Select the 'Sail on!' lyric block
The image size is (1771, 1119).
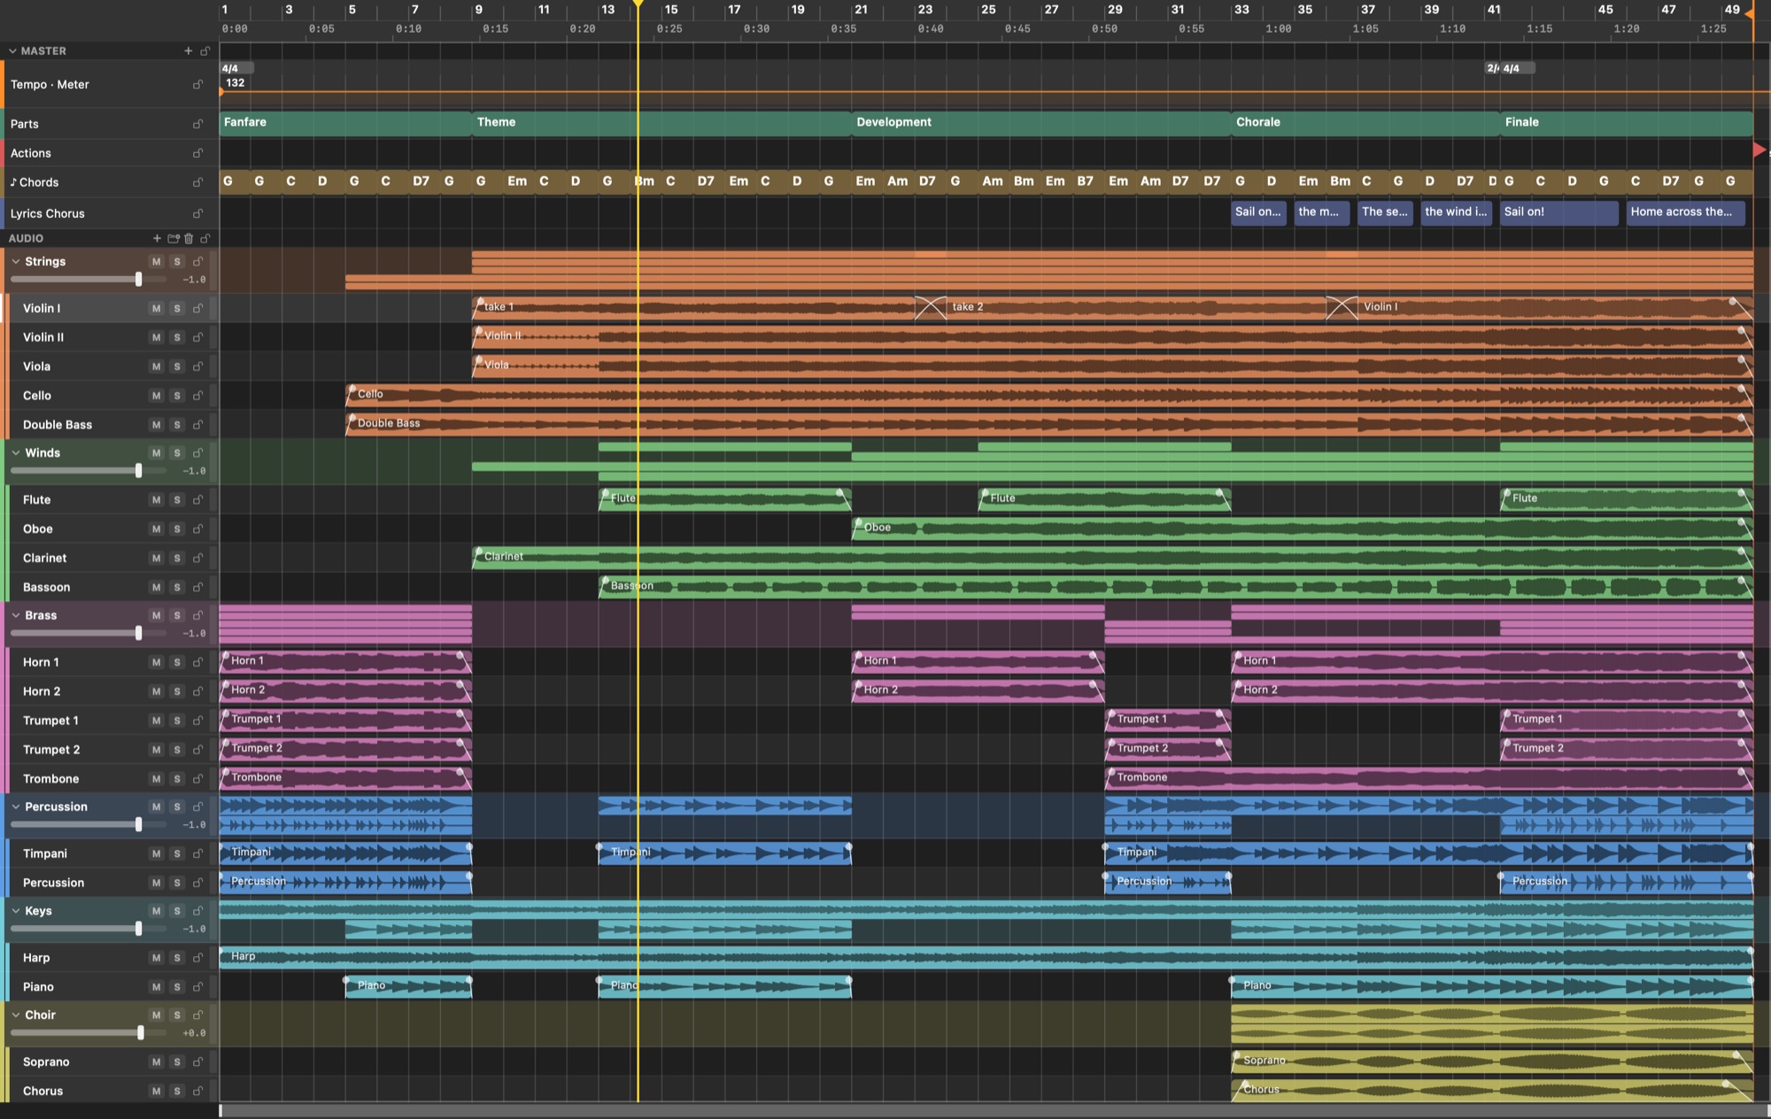(1558, 212)
